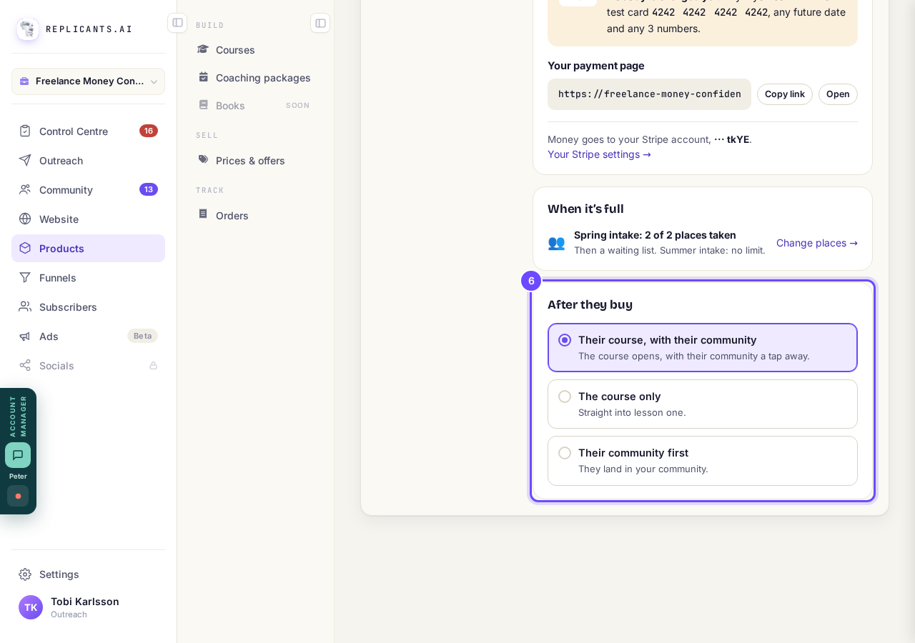915x643 pixels.
Task: Open the Community section
Action: pos(88,189)
